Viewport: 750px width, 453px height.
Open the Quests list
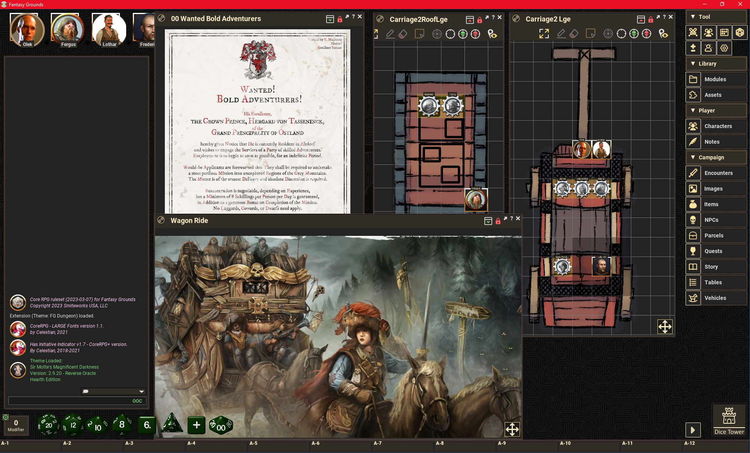[x=716, y=251]
